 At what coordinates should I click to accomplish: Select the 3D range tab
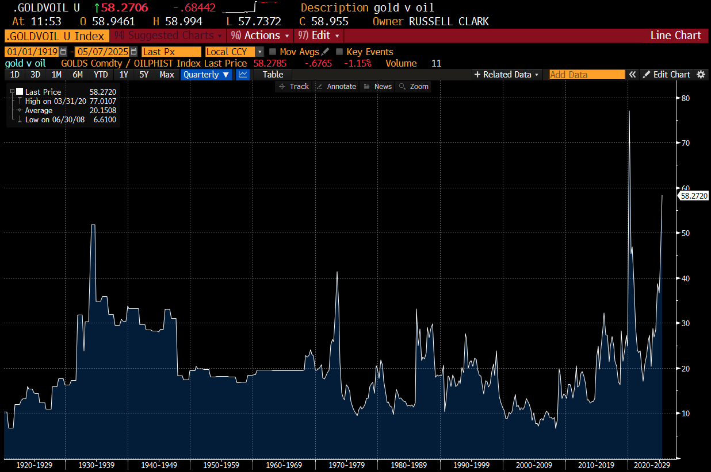[36, 74]
